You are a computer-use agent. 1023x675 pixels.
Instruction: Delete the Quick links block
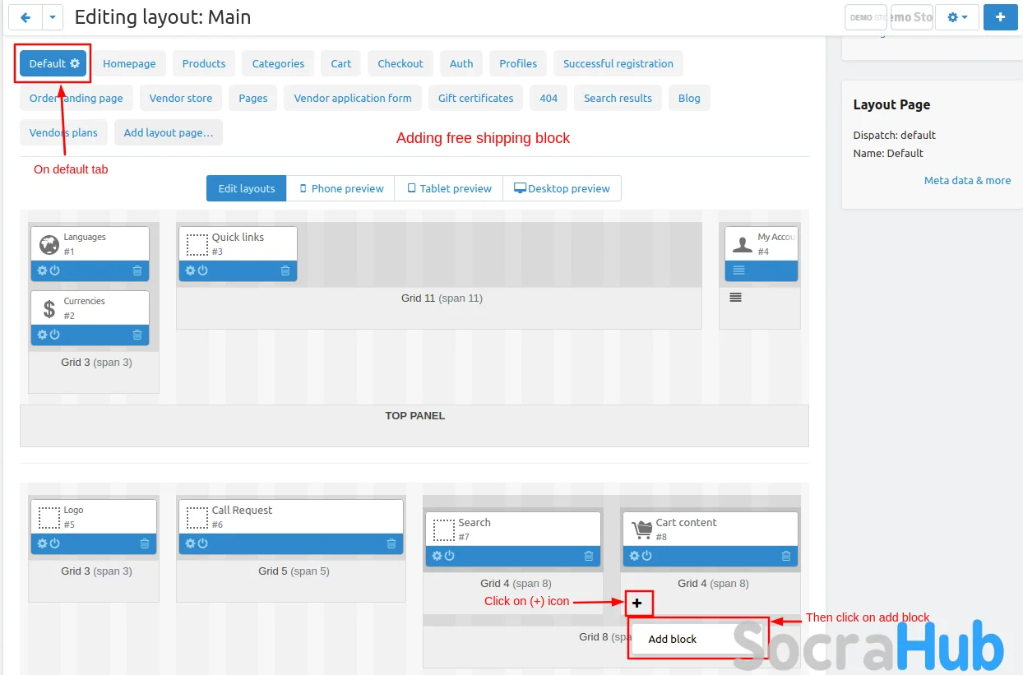pos(285,270)
